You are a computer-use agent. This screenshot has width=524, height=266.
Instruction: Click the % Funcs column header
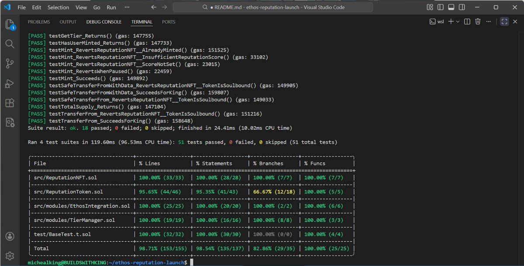tap(315, 163)
